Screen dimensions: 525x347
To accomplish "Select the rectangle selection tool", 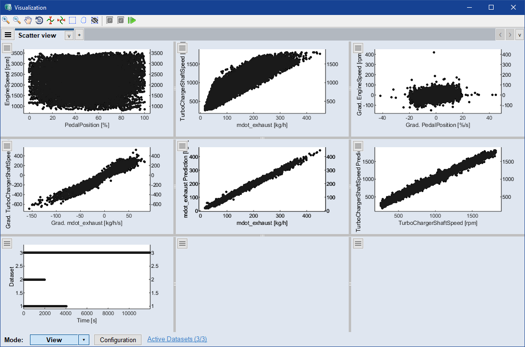I will (72, 20).
